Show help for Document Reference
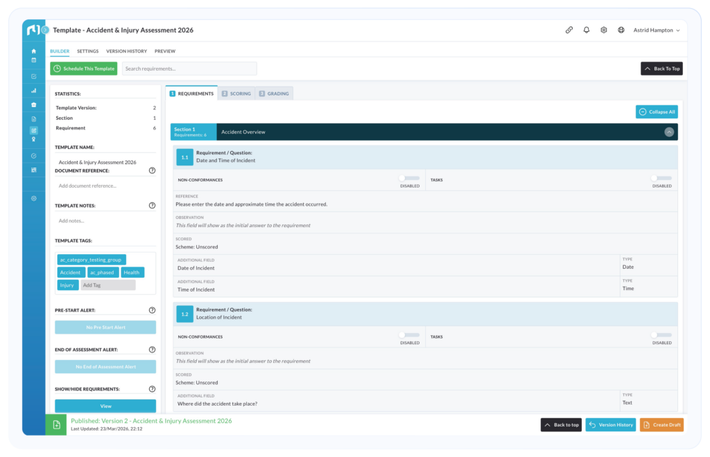The image size is (710, 457). 152,170
